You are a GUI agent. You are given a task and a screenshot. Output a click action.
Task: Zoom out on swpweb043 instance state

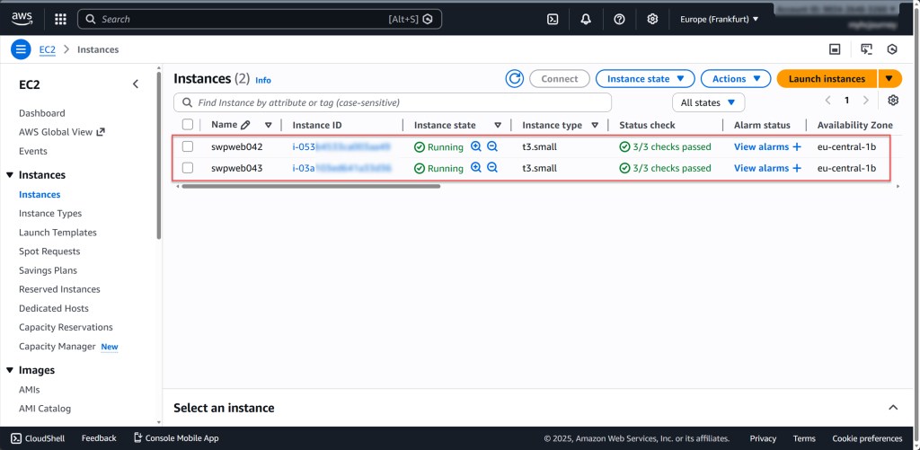pos(492,168)
